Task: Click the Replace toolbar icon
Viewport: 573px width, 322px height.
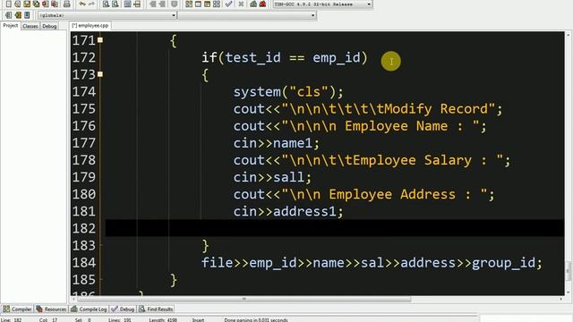Action: pyautogui.click(x=115, y=4)
